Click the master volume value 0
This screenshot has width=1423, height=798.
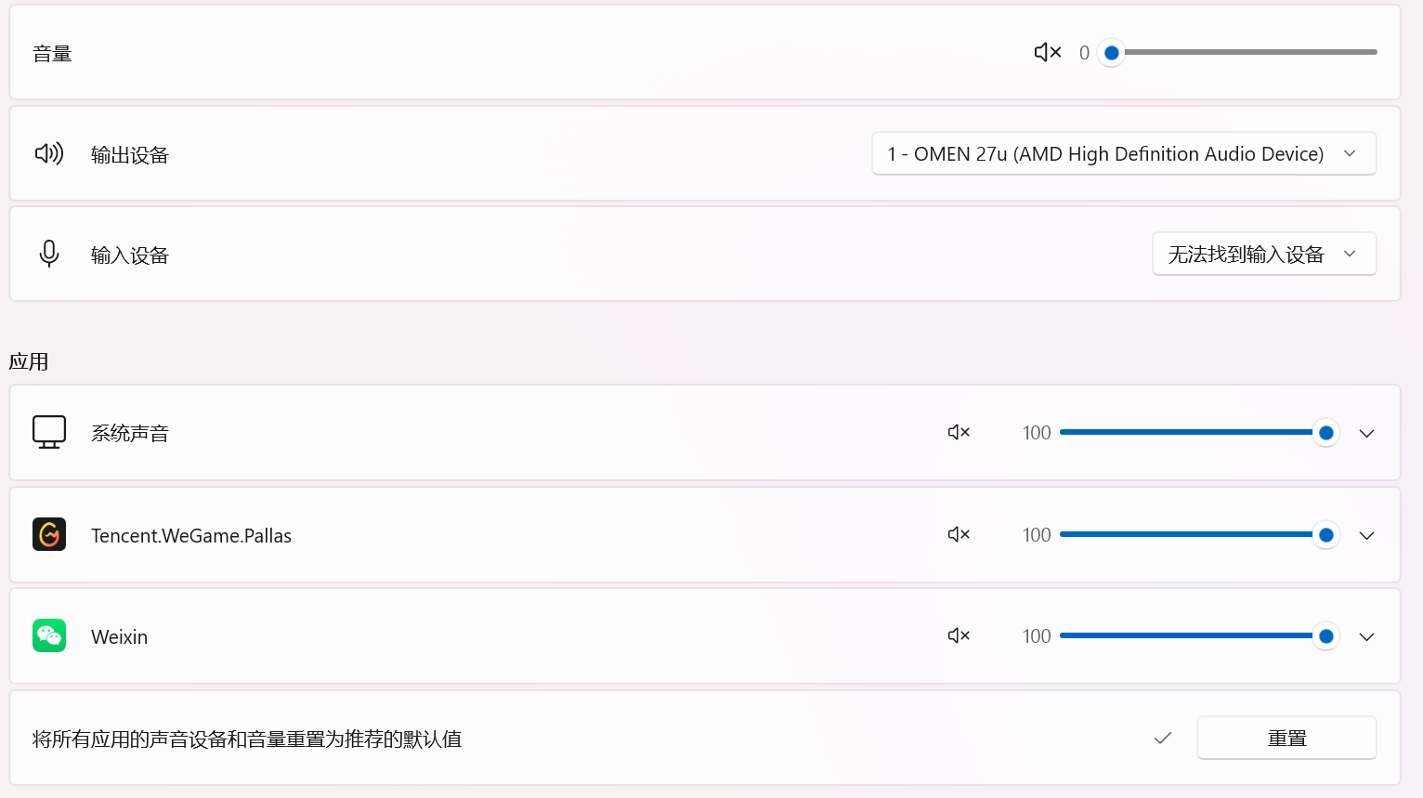[1084, 53]
